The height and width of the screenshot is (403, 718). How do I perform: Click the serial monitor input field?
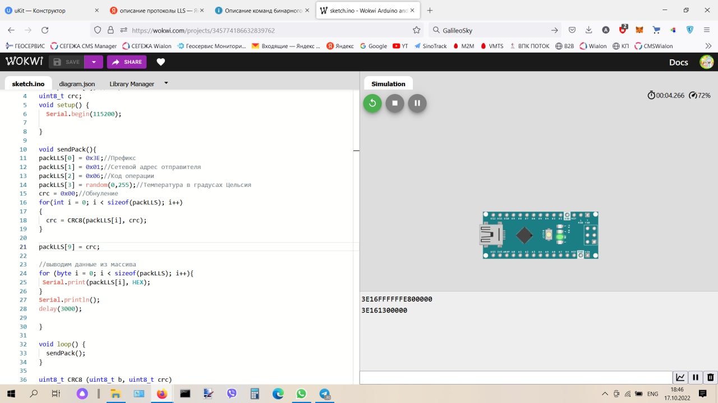516,378
